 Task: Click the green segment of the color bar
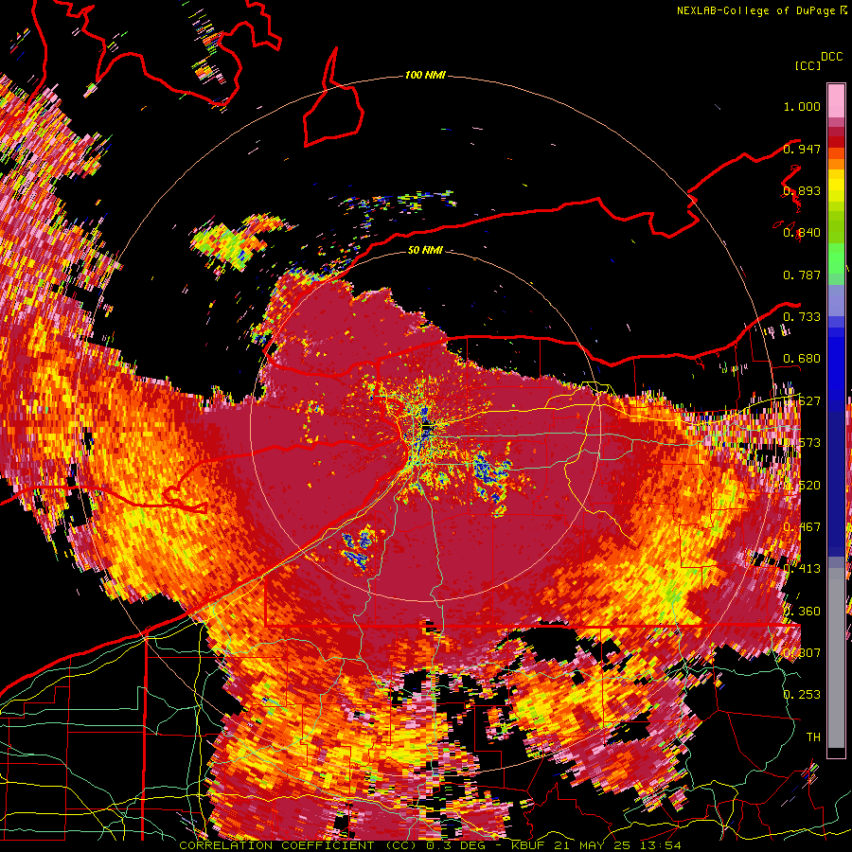(x=836, y=259)
